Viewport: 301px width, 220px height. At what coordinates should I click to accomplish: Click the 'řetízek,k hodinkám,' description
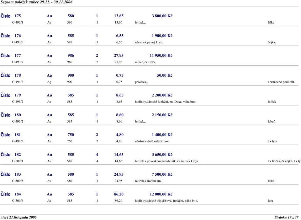tap(148, 181)
